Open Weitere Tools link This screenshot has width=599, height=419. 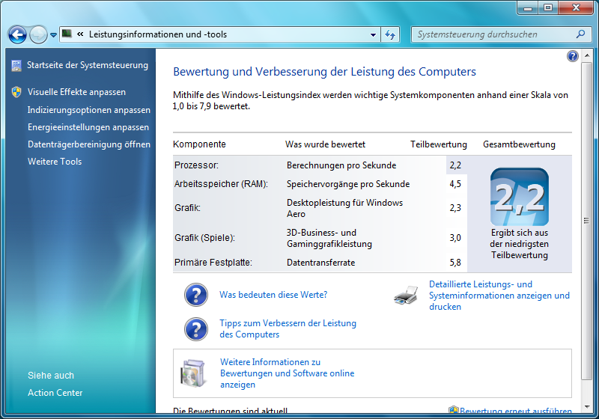(55, 162)
